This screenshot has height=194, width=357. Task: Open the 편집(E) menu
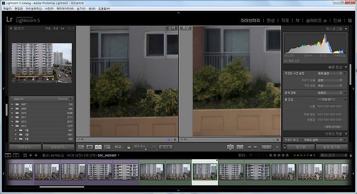tap(19, 8)
